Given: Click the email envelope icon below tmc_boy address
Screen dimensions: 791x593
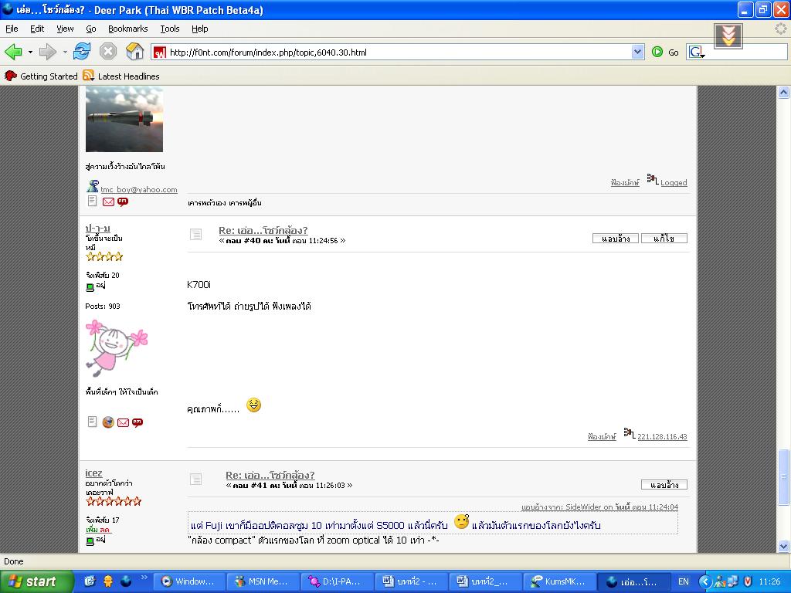Looking at the screenshot, I should (108, 202).
